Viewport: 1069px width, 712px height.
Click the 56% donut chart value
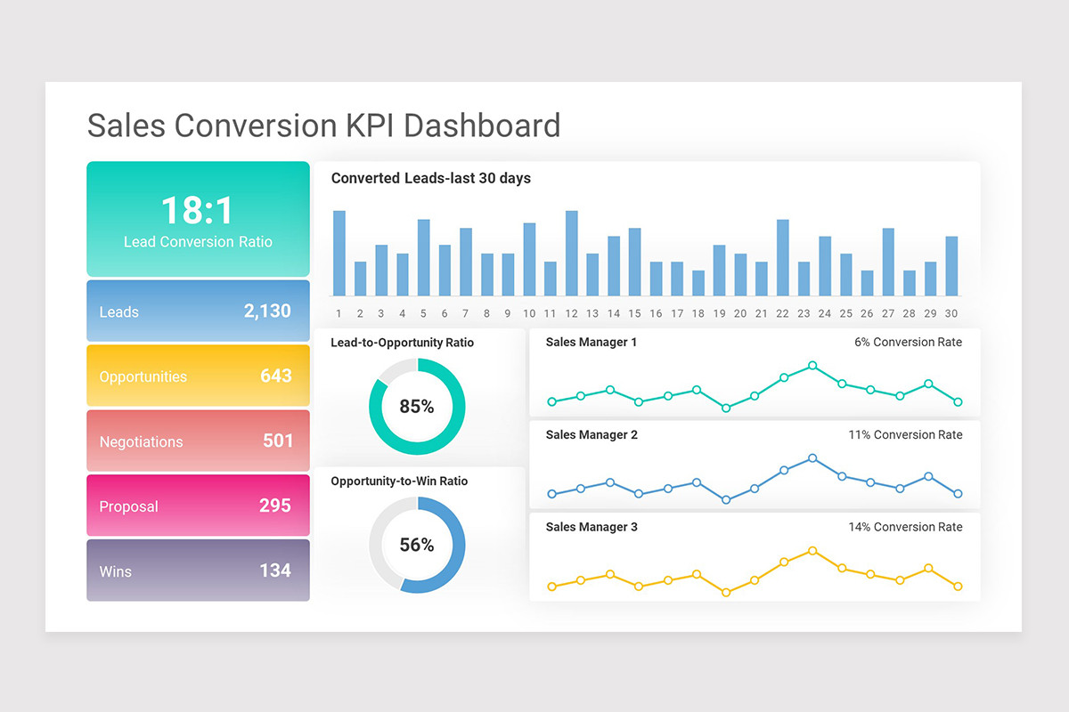coord(417,545)
